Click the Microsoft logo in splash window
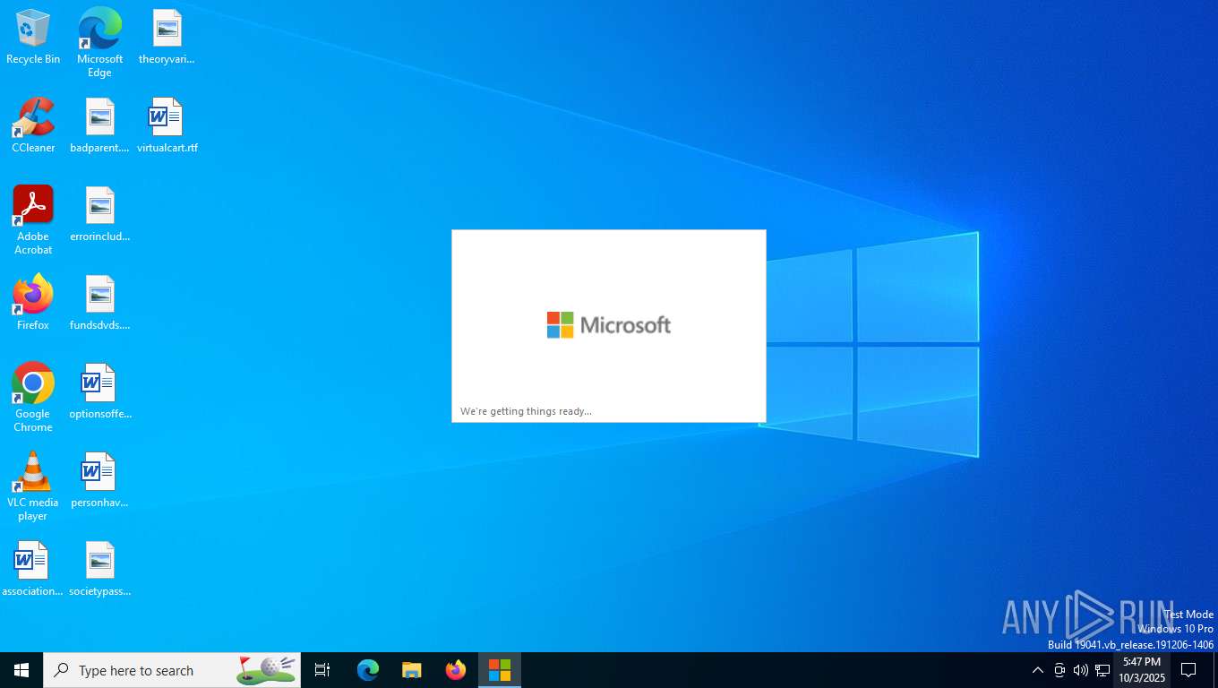 point(608,324)
